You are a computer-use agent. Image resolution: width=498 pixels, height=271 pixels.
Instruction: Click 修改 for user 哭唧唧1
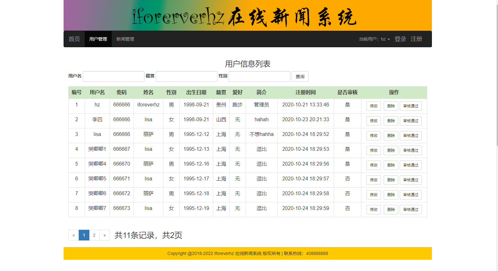pyautogui.click(x=374, y=150)
